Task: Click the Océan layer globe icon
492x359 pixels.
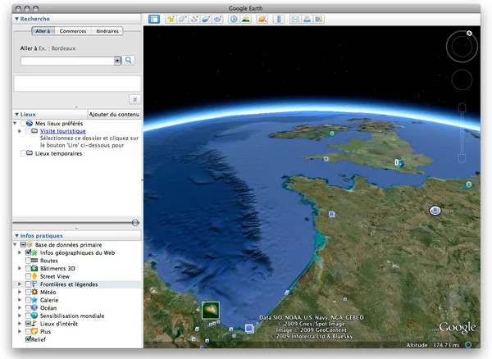Action: click(34, 307)
